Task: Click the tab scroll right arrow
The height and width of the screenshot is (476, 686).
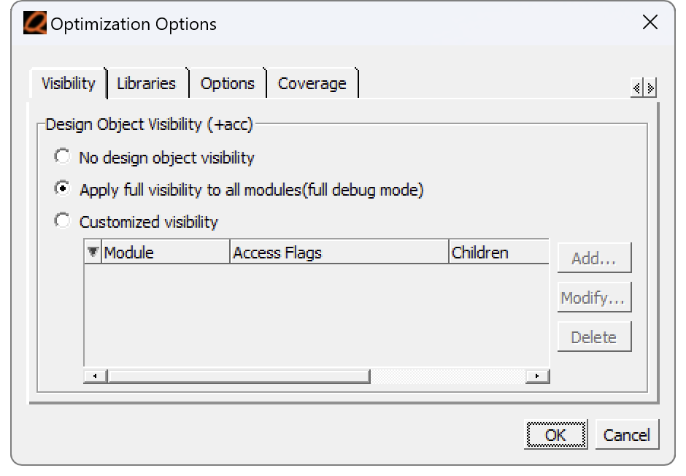Action: (x=650, y=88)
